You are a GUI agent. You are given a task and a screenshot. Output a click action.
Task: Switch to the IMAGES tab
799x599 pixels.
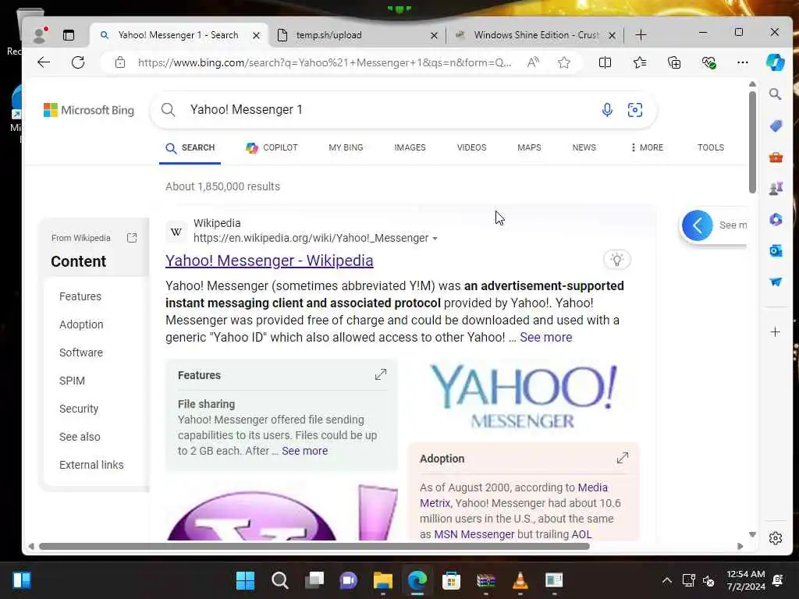[410, 147]
